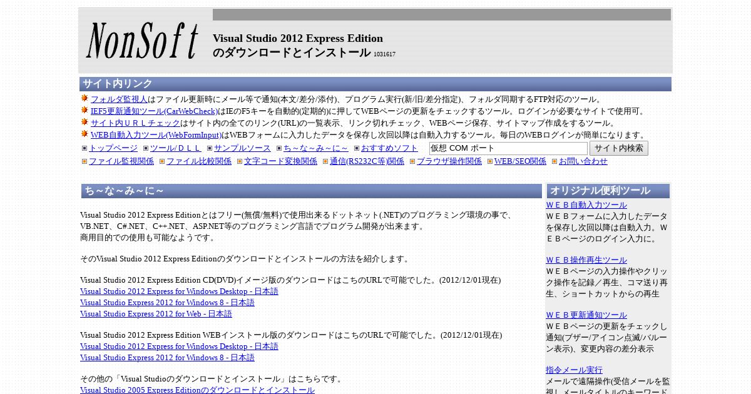Click orange bullet before ファイル監視関係
The height and width of the screenshot is (394, 751).
pos(84,161)
